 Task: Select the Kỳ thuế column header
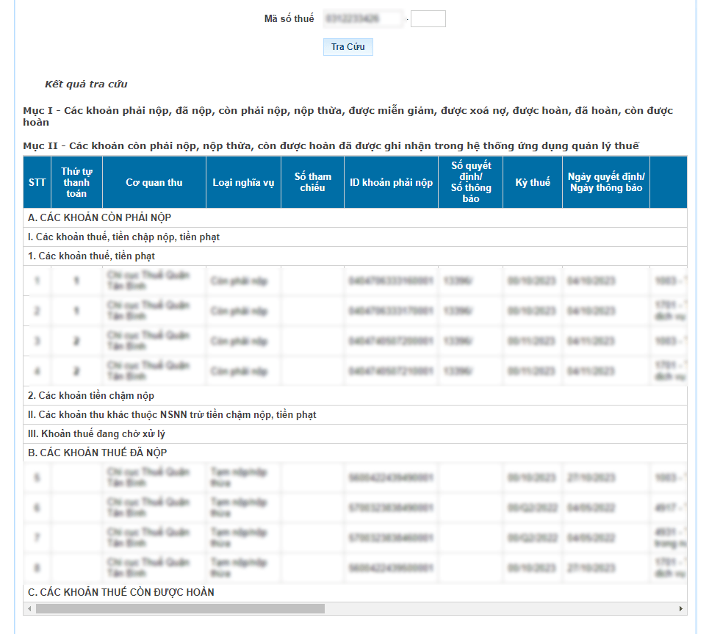[x=533, y=182]
